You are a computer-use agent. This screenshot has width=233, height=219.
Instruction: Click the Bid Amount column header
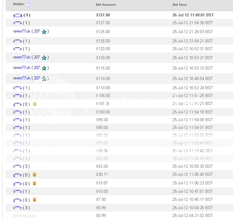[106, 5]
